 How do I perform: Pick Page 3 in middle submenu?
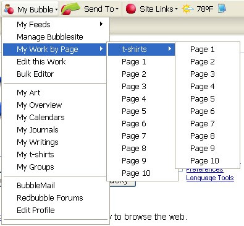[141, 87]
